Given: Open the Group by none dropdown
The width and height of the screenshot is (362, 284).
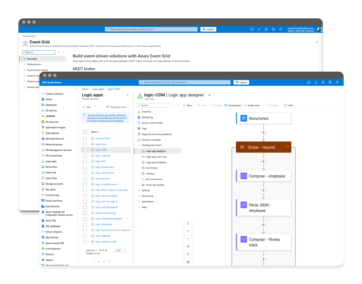Looking at the screenshot, I should pyautogui.click(x=118, y=107).
